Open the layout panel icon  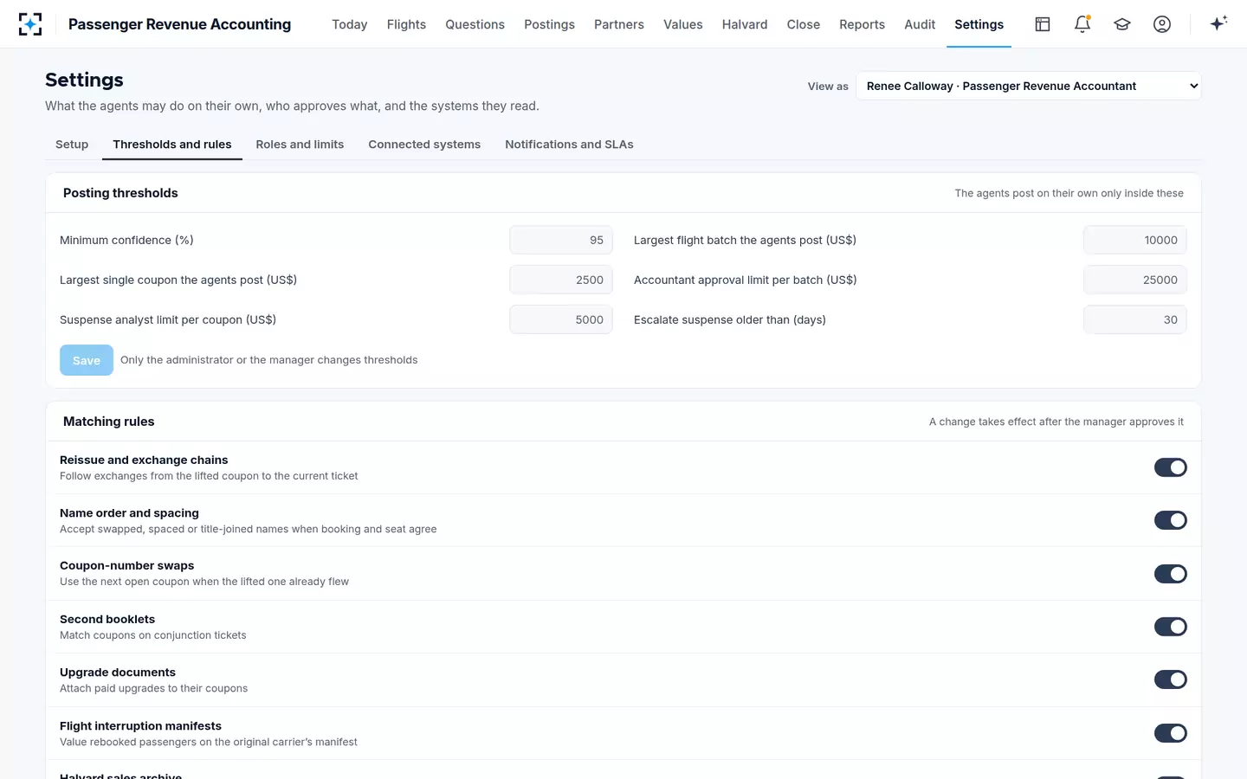point(1043,24)
